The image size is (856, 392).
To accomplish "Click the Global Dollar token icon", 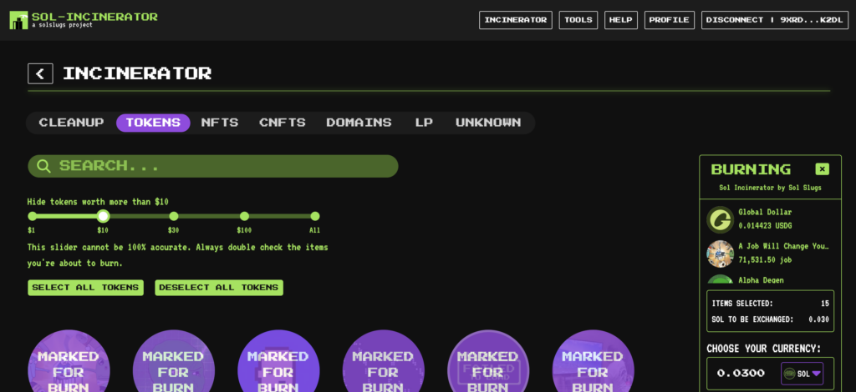I will pyautogui.click(x=720, y=219).
